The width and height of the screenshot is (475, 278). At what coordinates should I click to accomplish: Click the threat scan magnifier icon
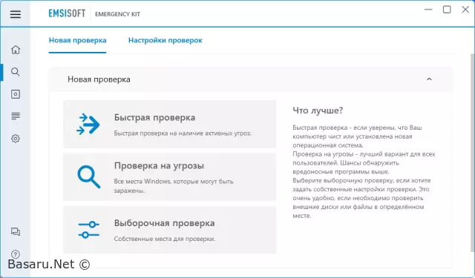pyautogui.click(x=88, y=176)
